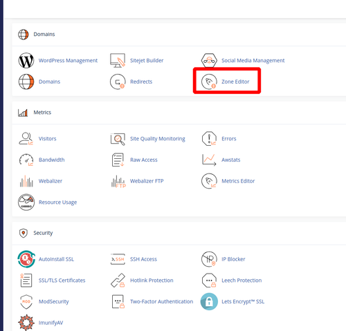The height and width of the screenshot is (331, 346).
Task: Open the Visitors link
Action: tap(48, 139)
